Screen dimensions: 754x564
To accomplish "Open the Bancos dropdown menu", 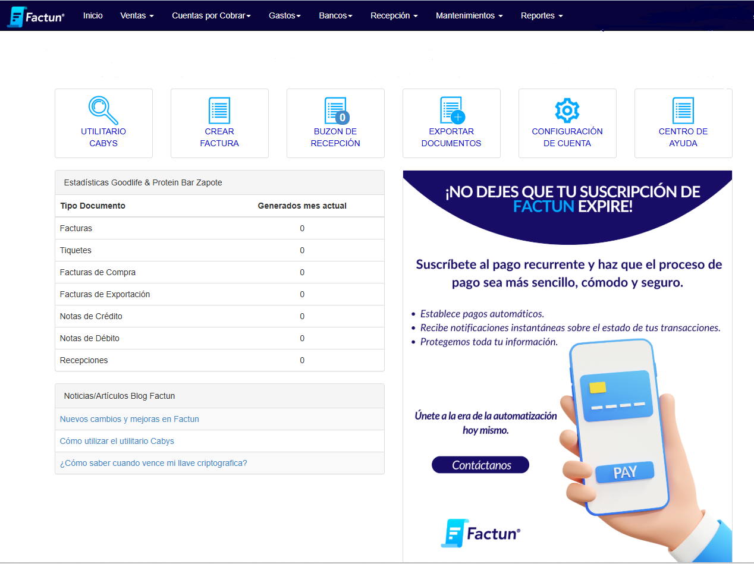I will [335, 15].
